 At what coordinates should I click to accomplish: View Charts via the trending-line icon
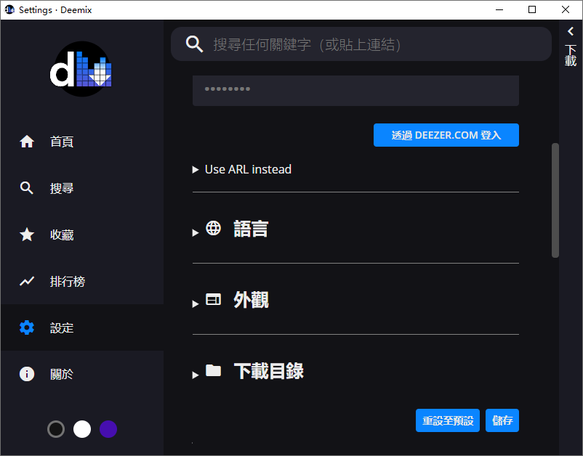(27, 281)
